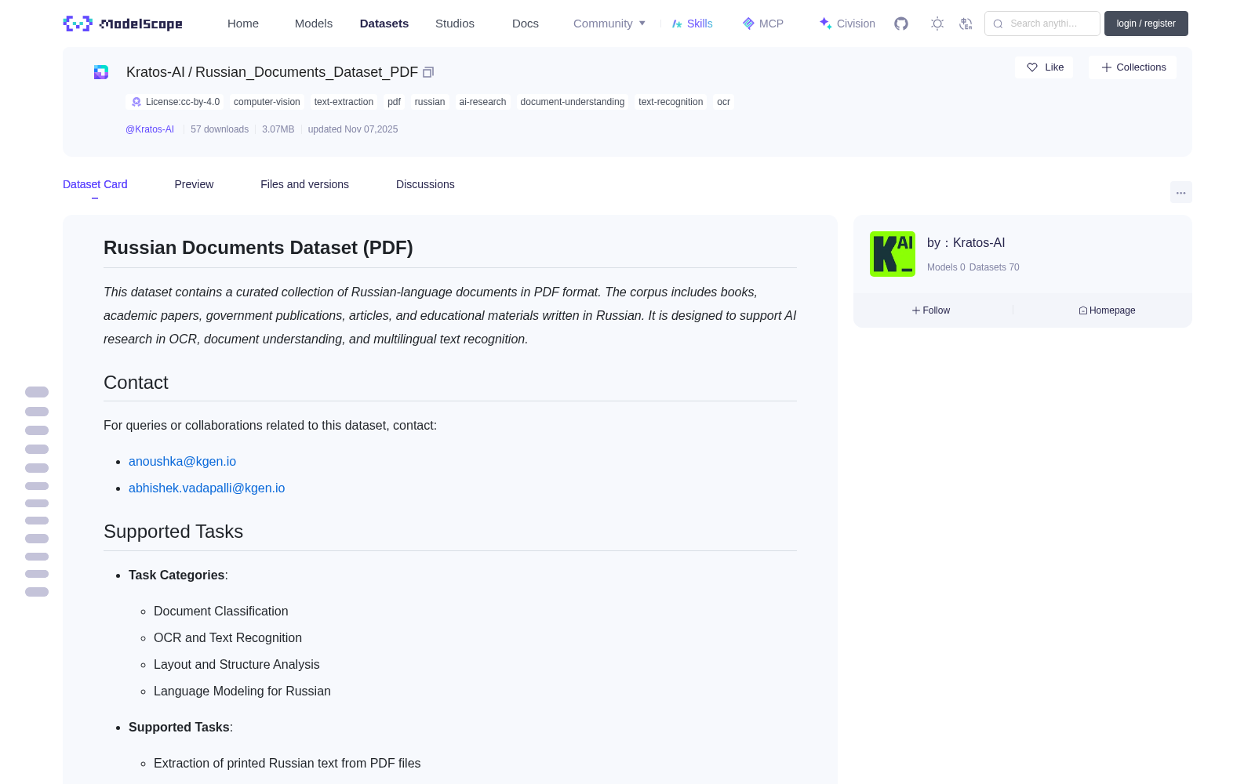Open the @Kratos-AI author link

click(150, 129)
